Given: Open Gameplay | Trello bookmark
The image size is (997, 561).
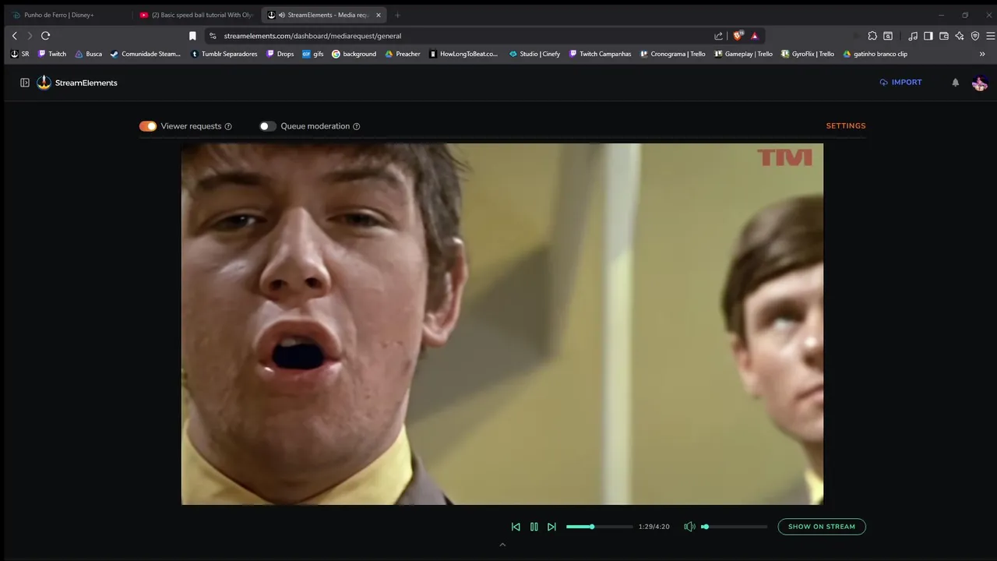Looking at the screenshot, I should pos(744,55).
